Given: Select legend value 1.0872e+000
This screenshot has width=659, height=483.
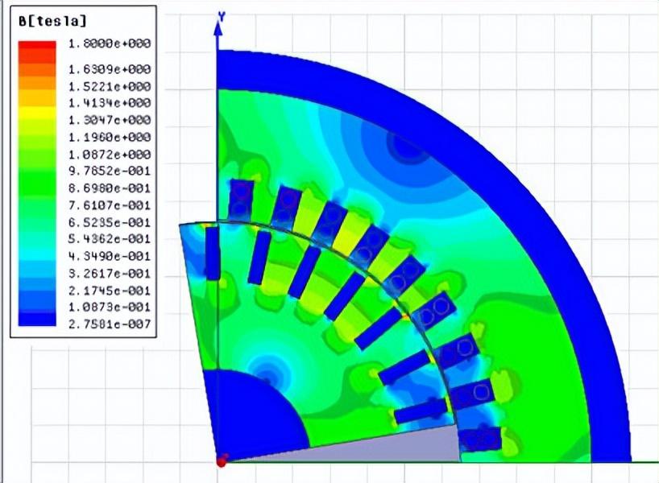Looking at the screenshot, I should (110, 155).
